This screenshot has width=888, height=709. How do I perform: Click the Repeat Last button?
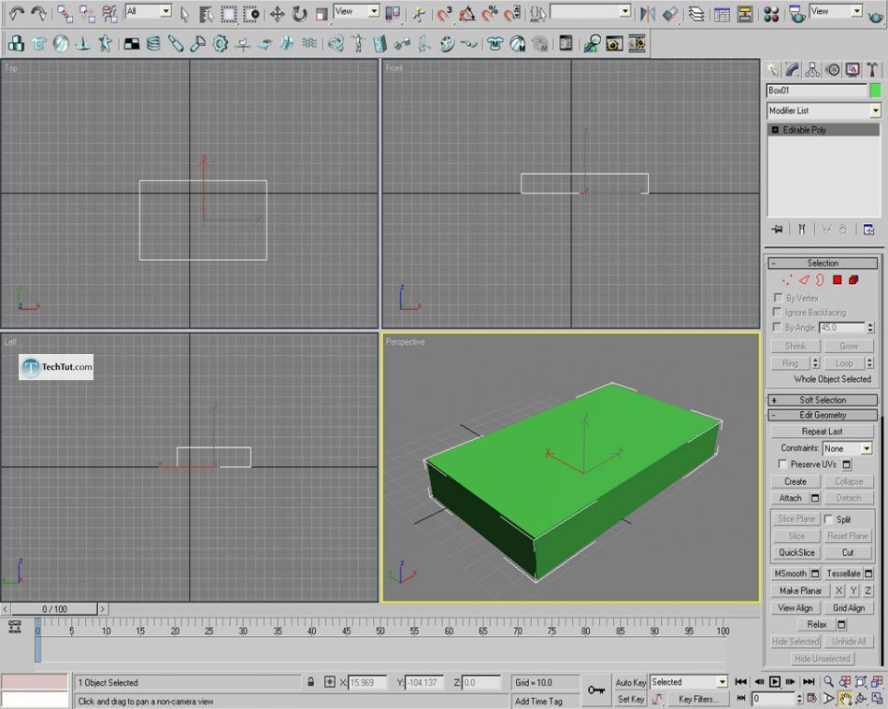(x=822, y=432)
